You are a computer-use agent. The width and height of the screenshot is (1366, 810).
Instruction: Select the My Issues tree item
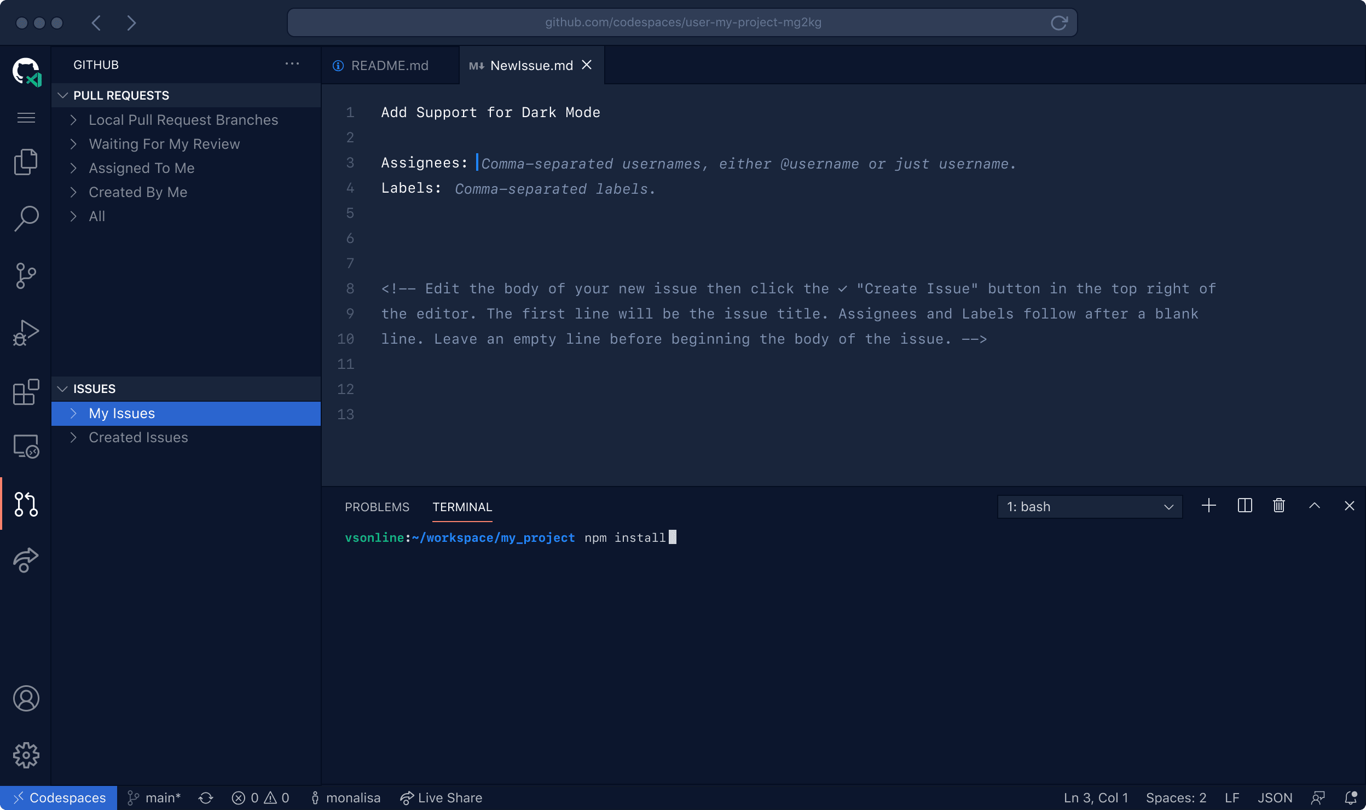(x=121, y=413)
